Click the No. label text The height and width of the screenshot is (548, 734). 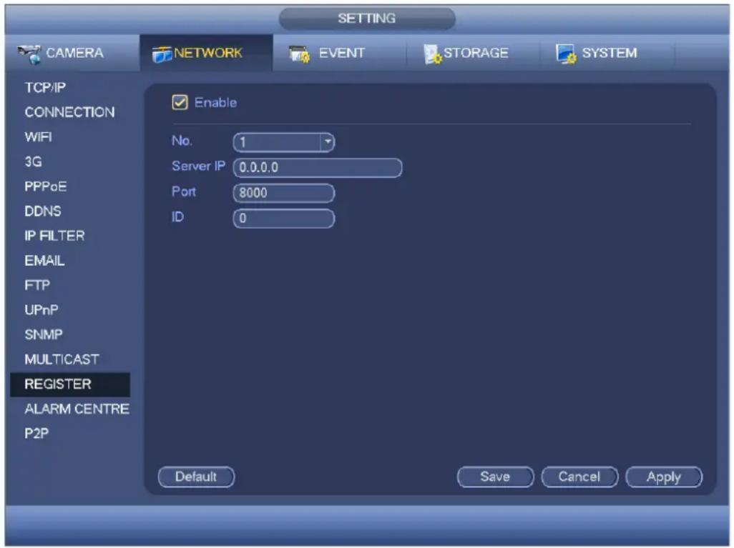182,141
